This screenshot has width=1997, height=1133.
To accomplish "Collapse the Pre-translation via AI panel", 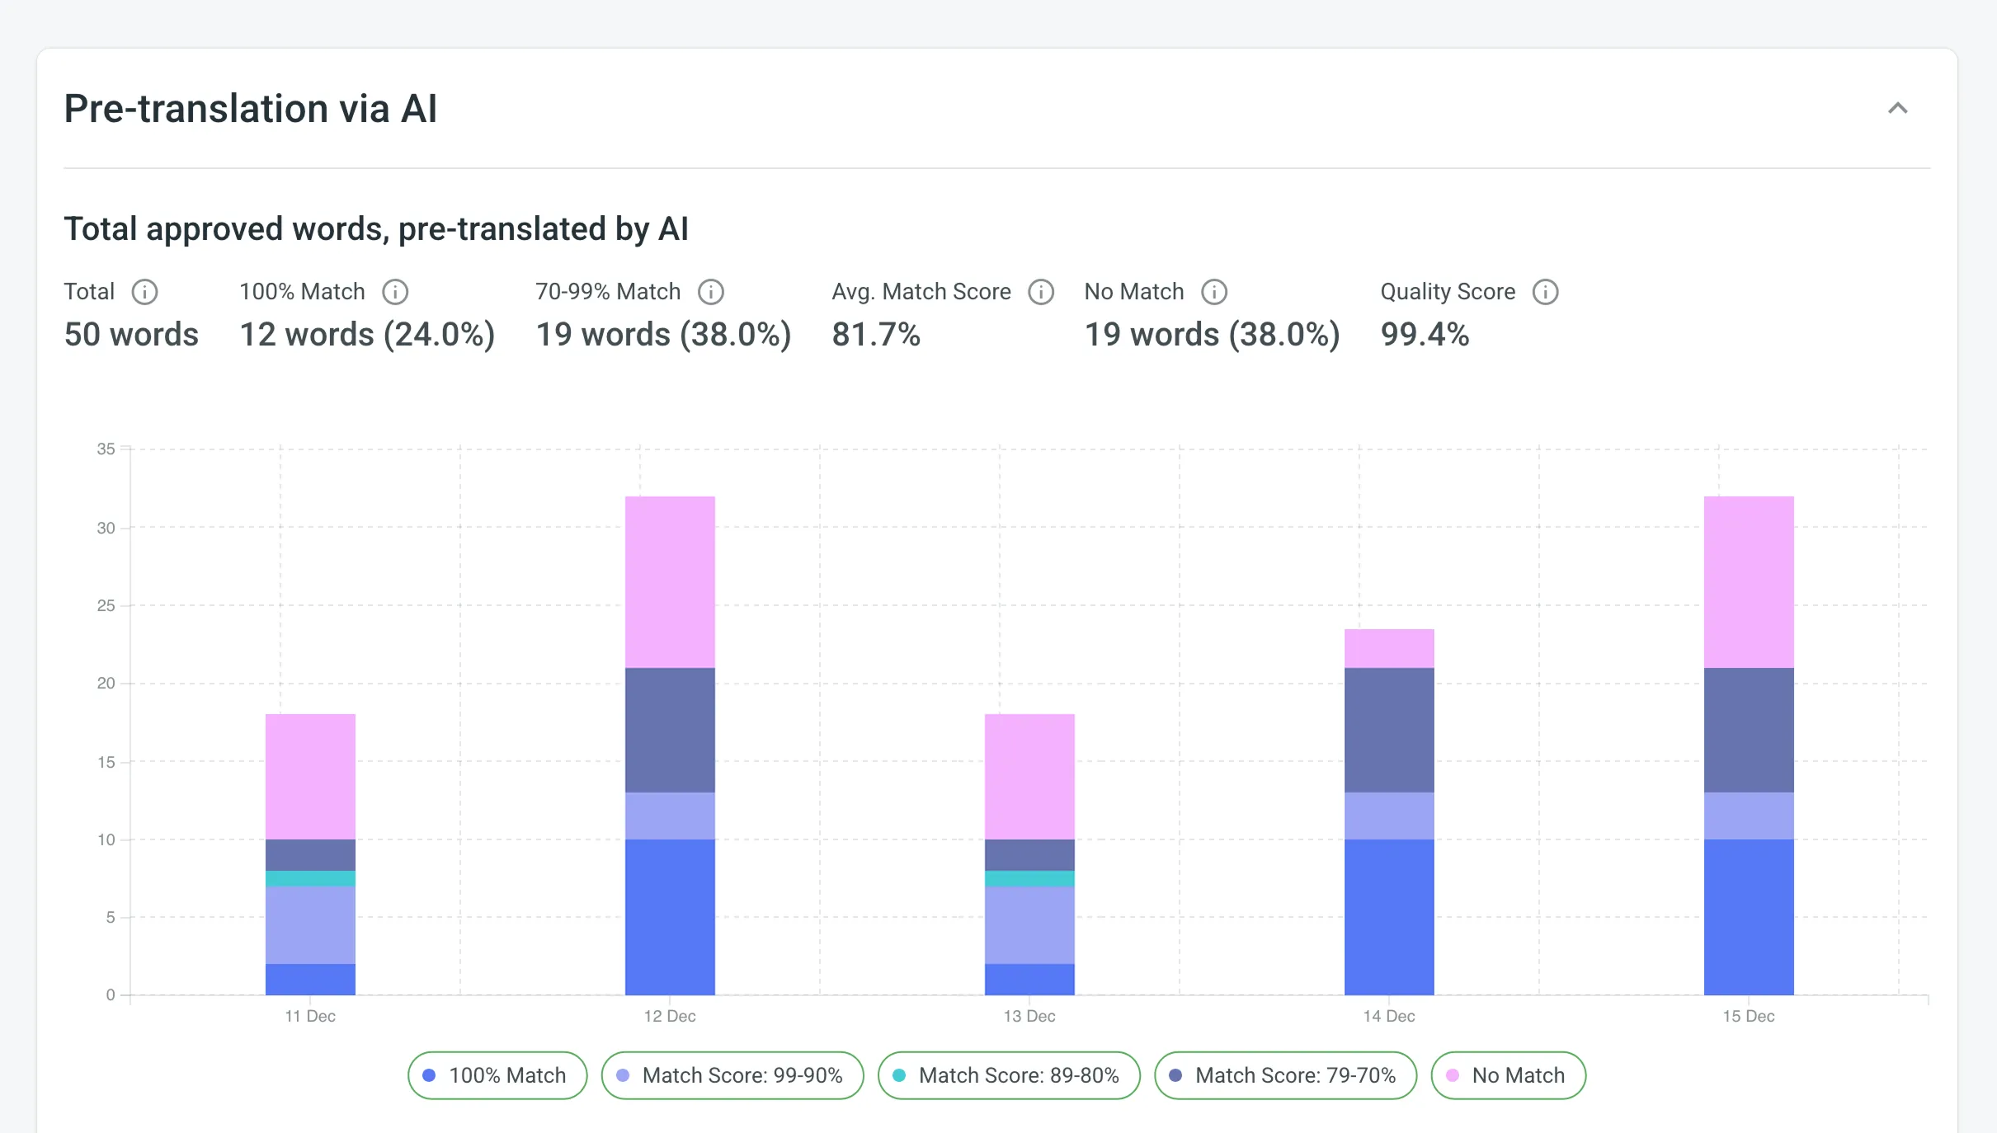I will tap(1898, 108).
